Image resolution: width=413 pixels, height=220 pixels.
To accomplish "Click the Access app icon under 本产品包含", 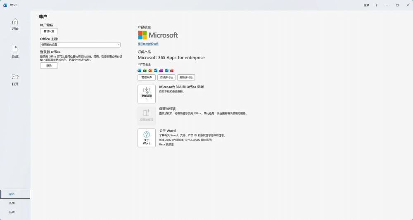I will 172,71.
